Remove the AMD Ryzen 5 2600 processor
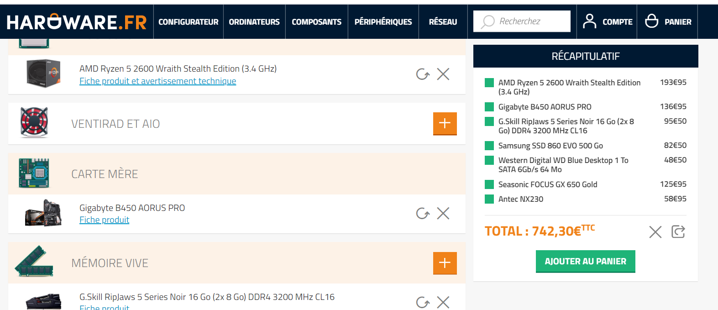This screenshot has height=310, width=718. click(443, 74)
